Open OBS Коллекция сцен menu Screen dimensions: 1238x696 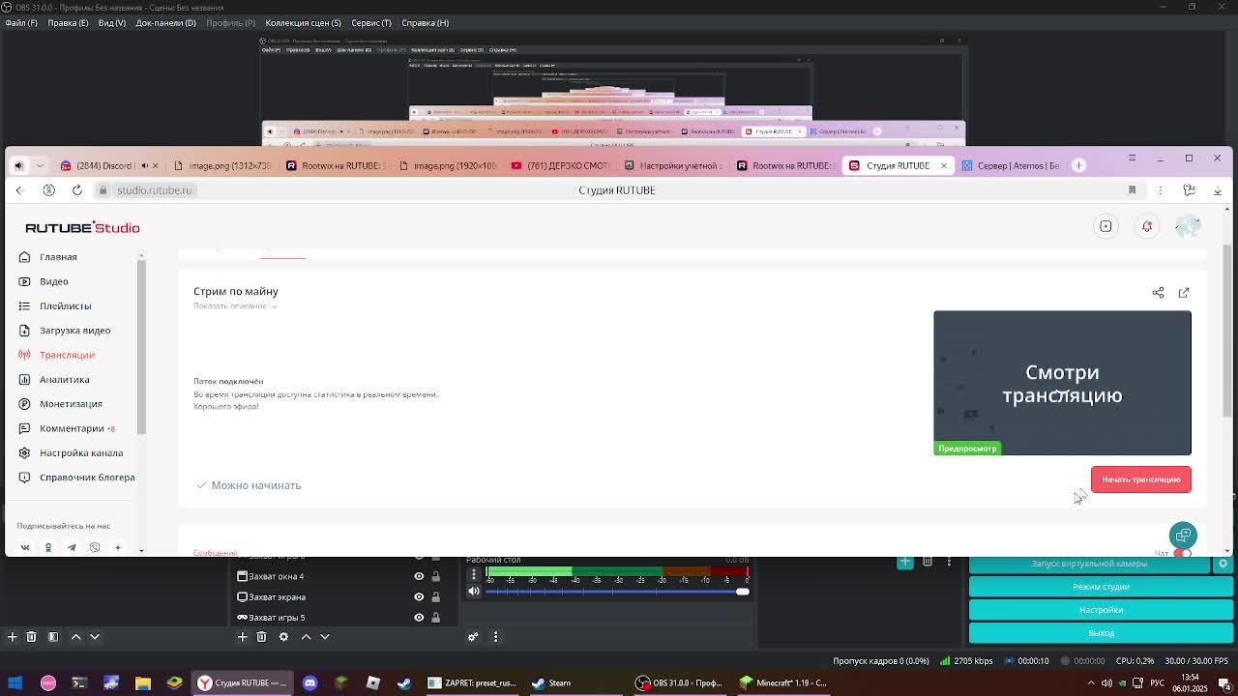pos(303,22)
